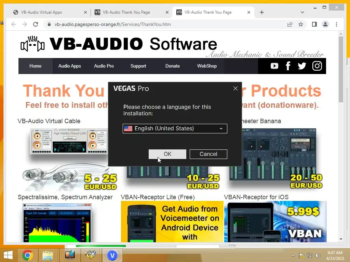Show hidden system tray icons
This screenshot has width=350, height=262.
[x=293, y=256]
